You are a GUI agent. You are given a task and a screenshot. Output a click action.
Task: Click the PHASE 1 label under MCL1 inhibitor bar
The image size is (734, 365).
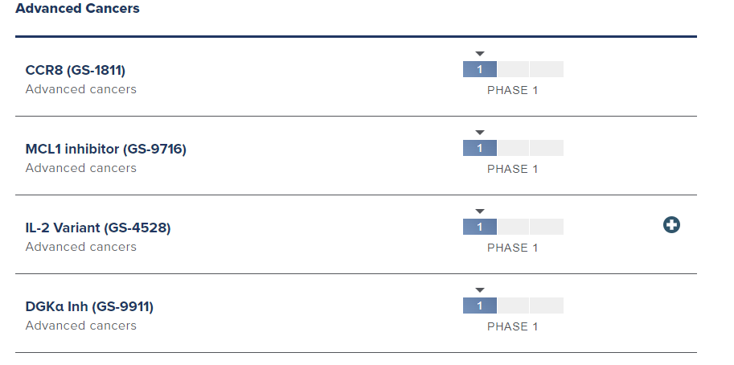click(x=513, y=169)
